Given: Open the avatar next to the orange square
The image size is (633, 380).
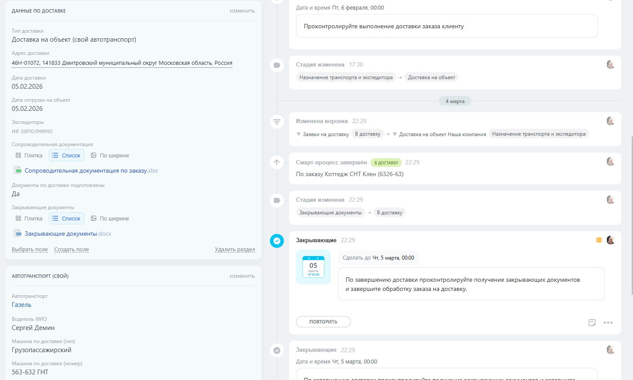Looking at the screenshot, I should pos(610,240).
